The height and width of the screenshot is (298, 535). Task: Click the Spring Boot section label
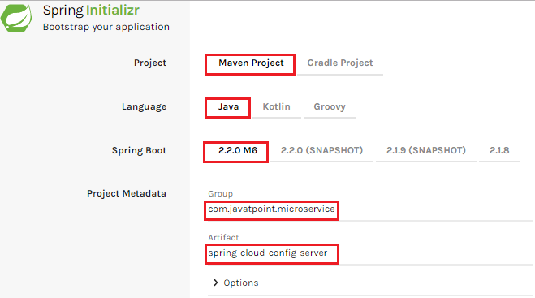click(x=139, y=150)
